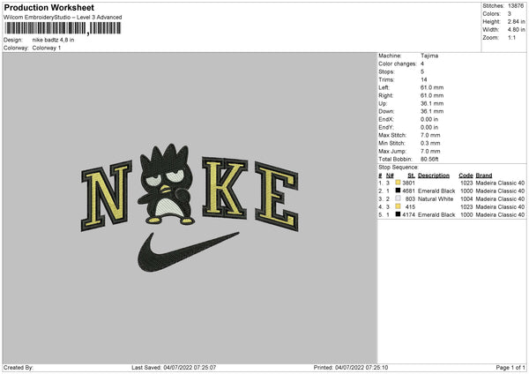Image resolution: width=529 pixels, height=374 pixels.
Task: Click 'Madeira Classic 40' in the 3801 row
Action: click(x=500, y=183)
